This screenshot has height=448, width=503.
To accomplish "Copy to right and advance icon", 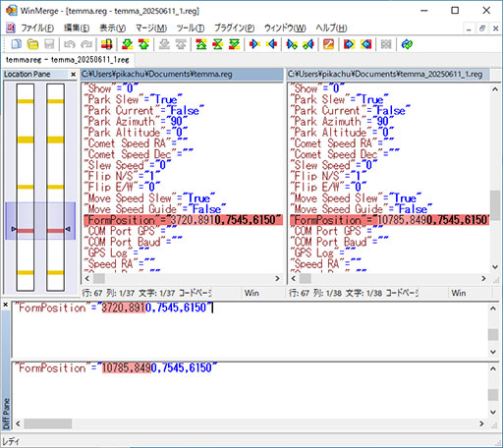I will [292, 44].
